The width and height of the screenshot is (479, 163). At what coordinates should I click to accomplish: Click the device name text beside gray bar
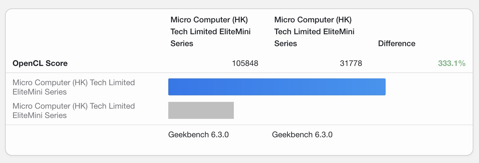click(x=73, y=111)
